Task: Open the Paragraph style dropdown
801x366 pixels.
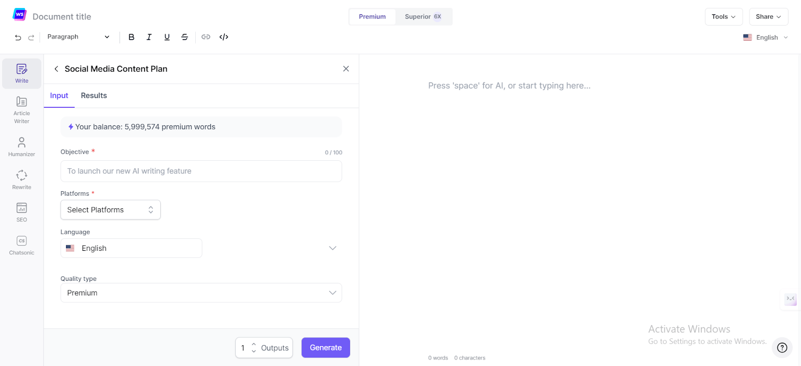Action: click(x=78, y=37)
